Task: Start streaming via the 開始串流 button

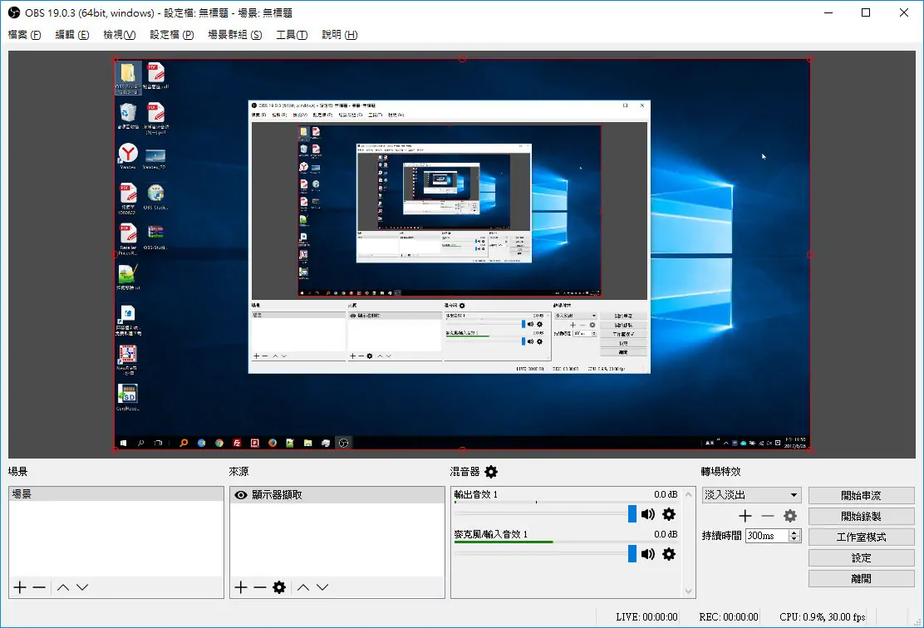Action: 861,494
